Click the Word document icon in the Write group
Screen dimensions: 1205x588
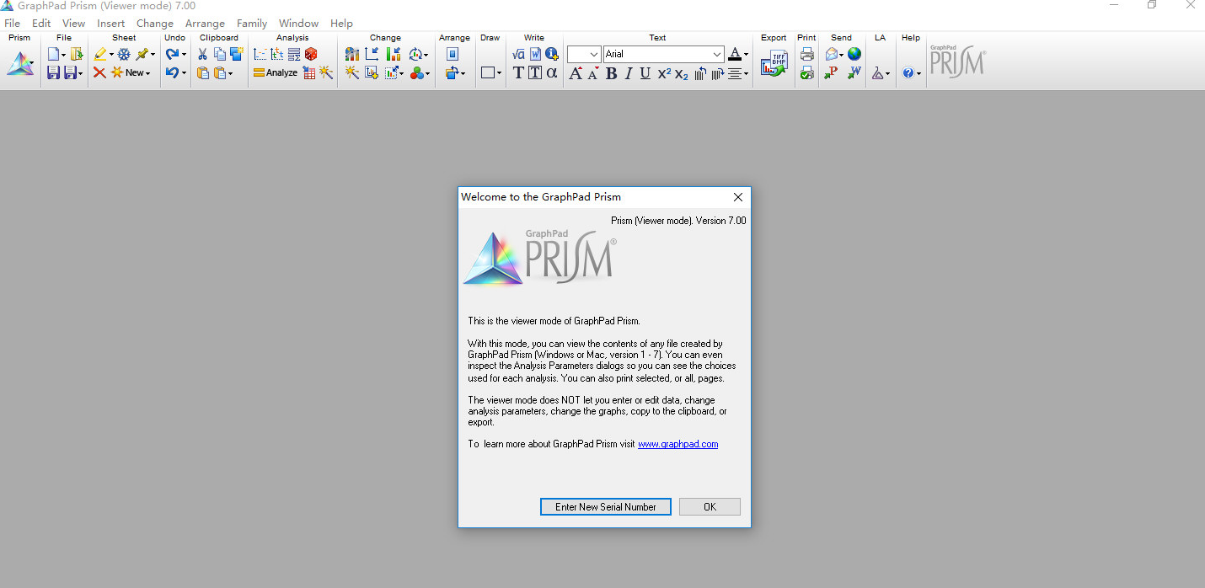[536, 54]
